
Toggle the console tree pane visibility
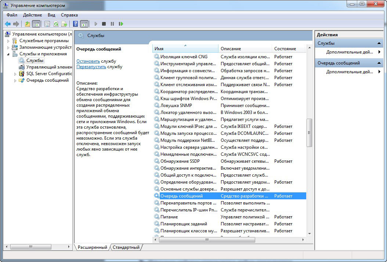point(36,24)
